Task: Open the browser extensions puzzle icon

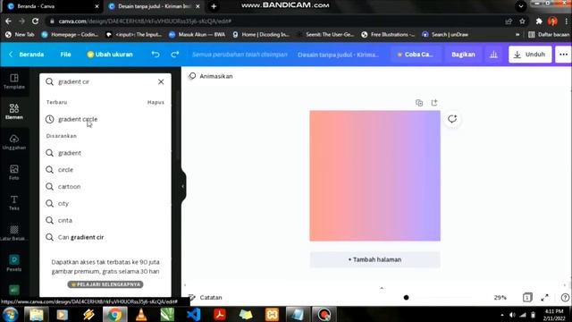Action: click(x=539, y=21)
